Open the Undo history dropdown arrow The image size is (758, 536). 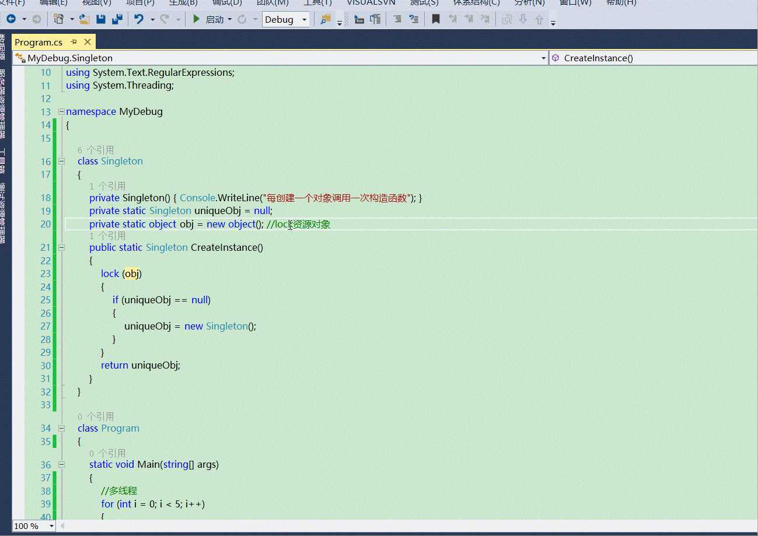152,19
